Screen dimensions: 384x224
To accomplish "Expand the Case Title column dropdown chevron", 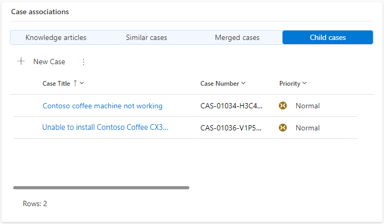I will click(x=82, y=83).
